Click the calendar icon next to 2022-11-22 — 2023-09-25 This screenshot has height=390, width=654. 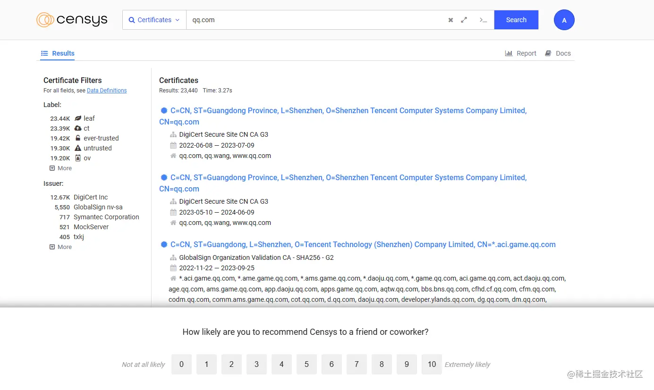(173, 268)
